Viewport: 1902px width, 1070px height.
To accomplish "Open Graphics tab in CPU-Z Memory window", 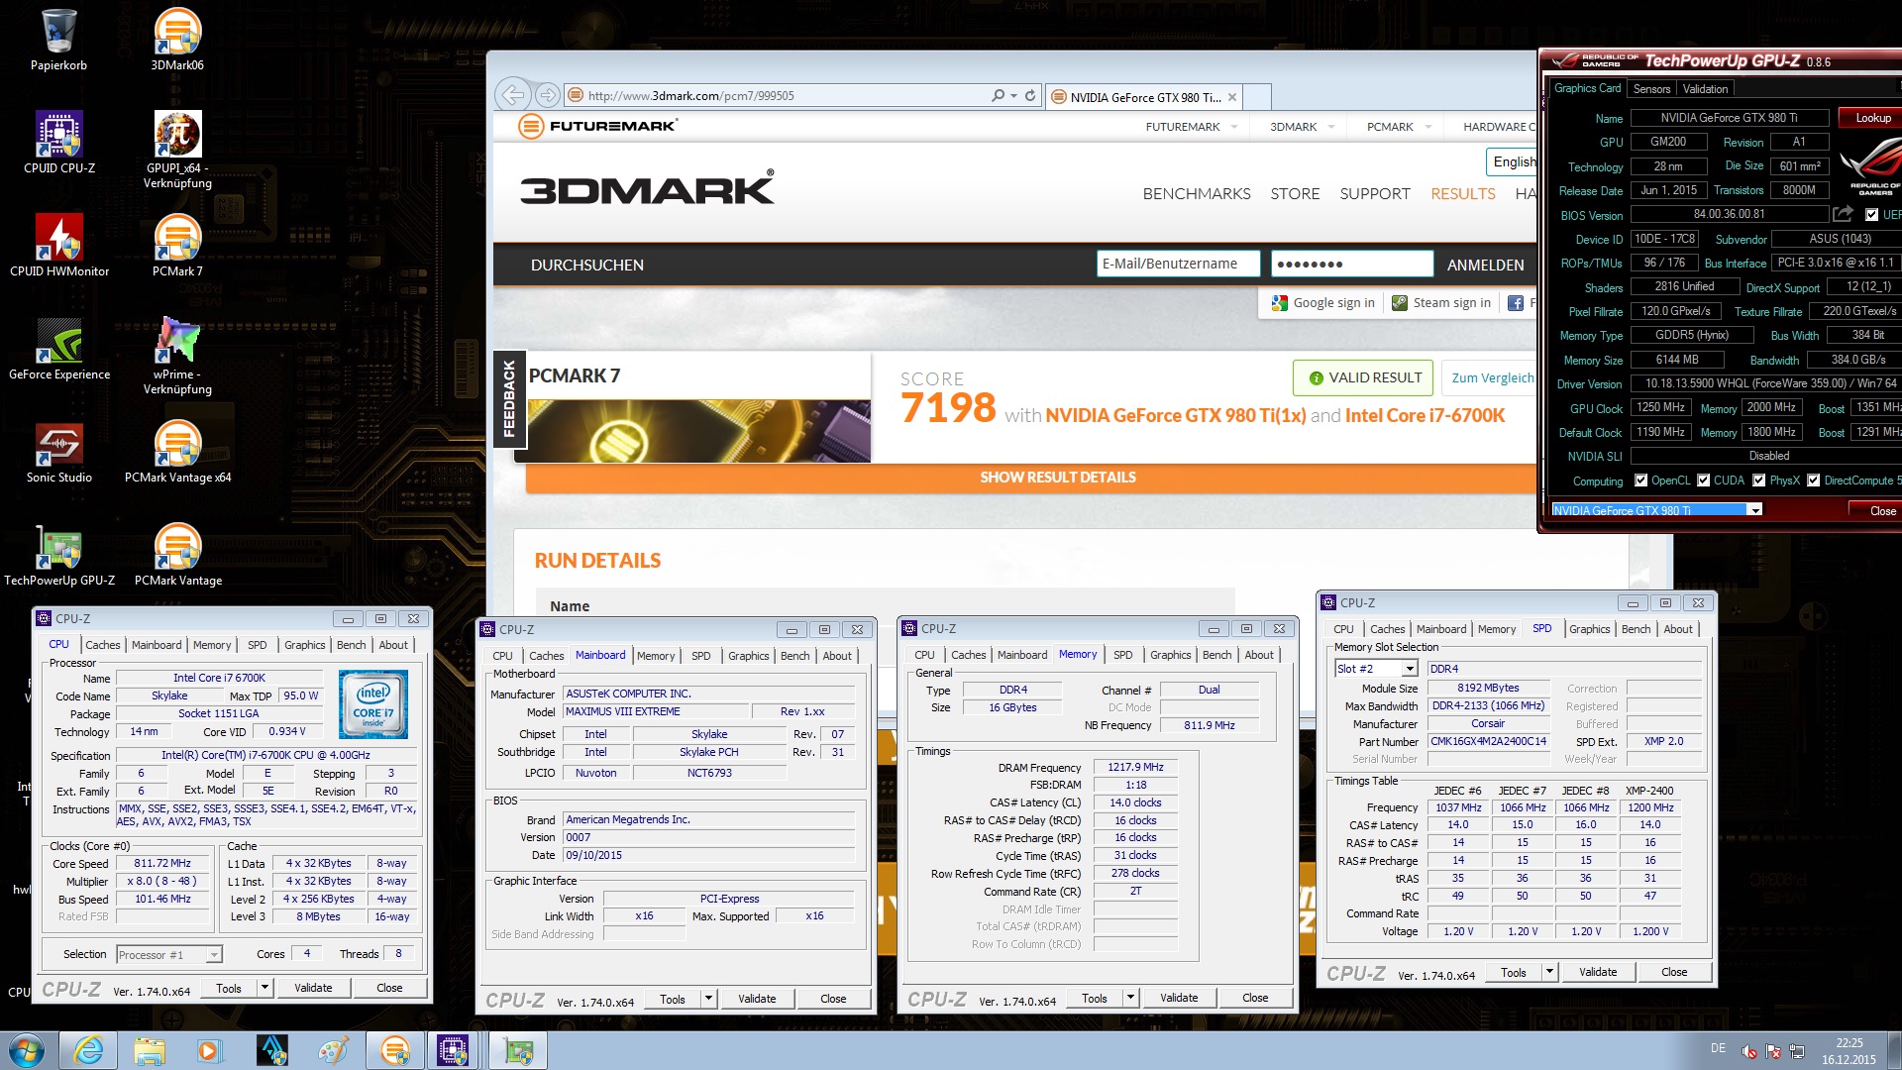I will (1170, 655).
